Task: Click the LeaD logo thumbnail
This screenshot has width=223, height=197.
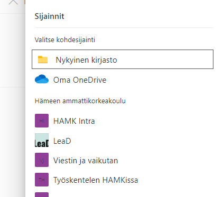Action: pos(42,140)
